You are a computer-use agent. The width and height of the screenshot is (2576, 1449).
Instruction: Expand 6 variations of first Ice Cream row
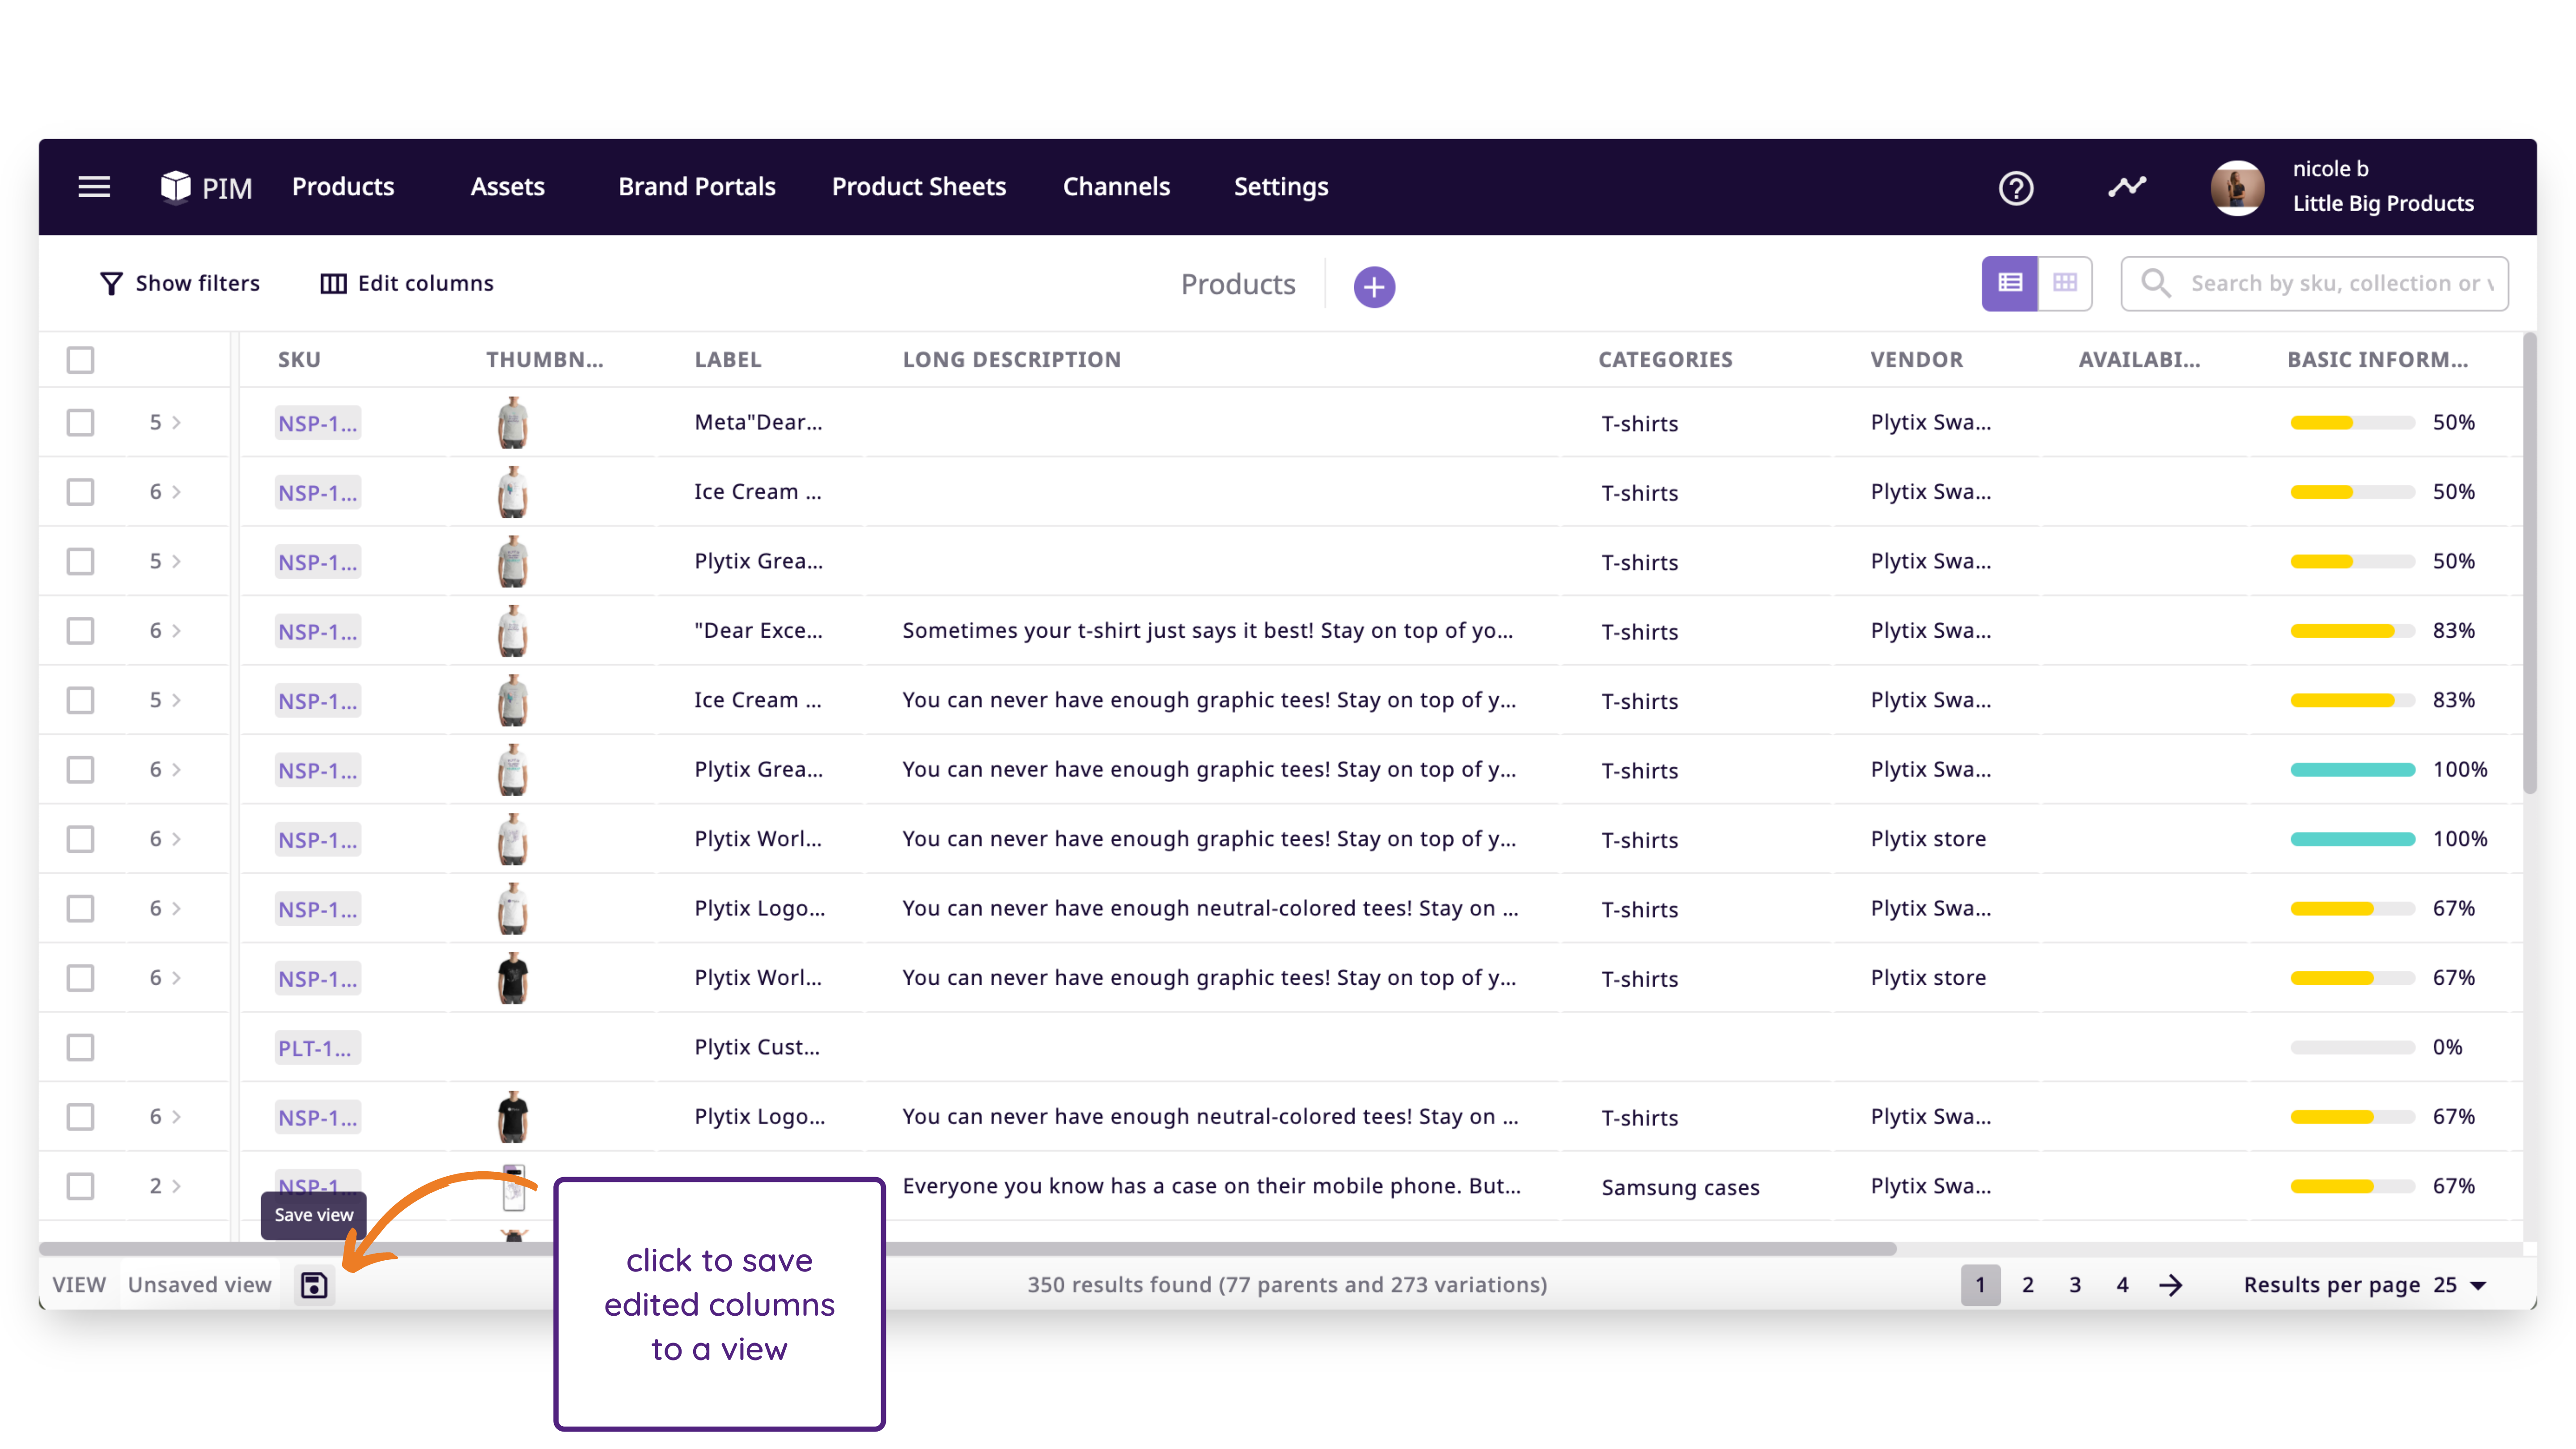coord(165,492)
